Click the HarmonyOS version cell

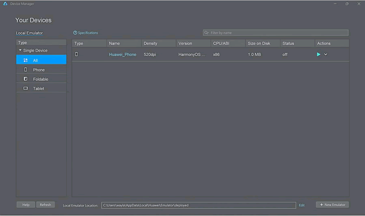tap(192, 54)
